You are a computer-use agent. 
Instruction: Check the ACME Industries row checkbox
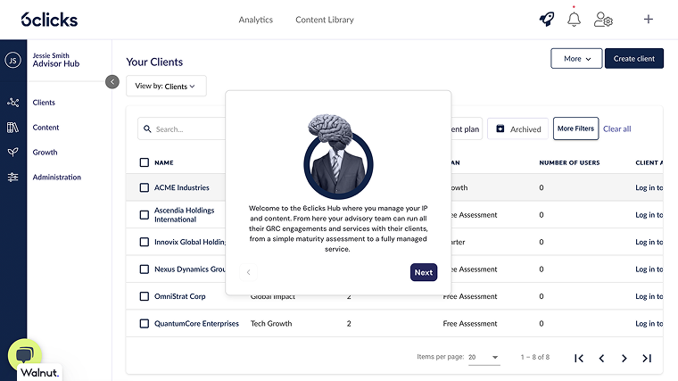point(145,187)
